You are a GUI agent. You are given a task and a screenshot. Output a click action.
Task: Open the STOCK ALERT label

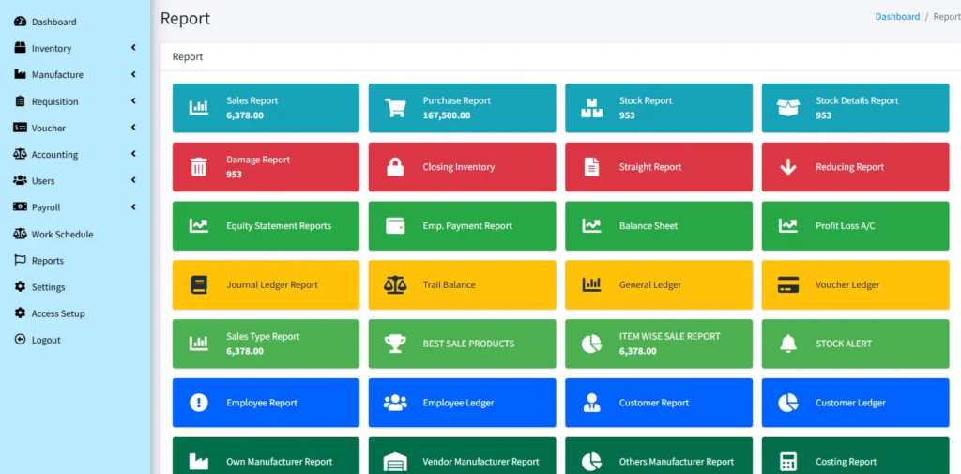844,344
